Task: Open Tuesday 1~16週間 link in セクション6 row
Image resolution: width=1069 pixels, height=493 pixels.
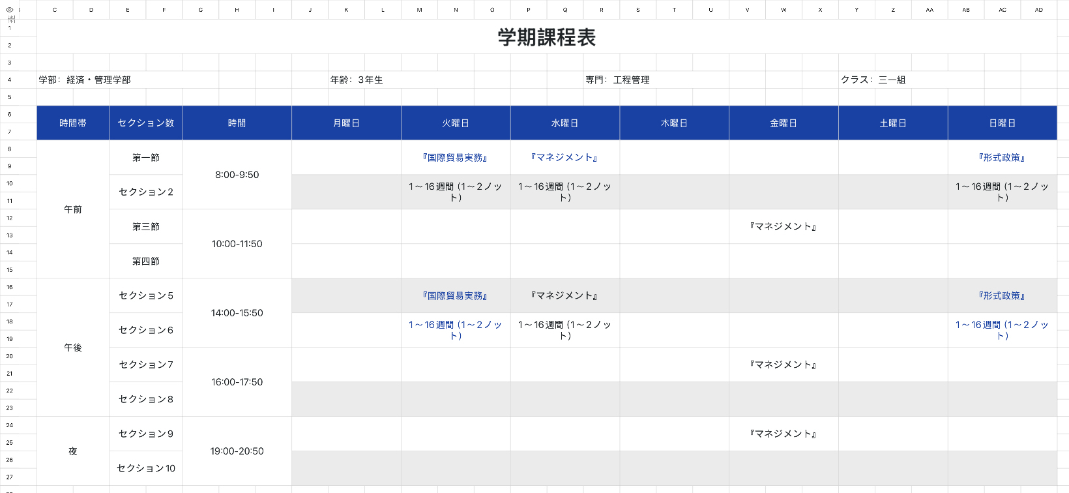Action: click(x=456, y=330)
